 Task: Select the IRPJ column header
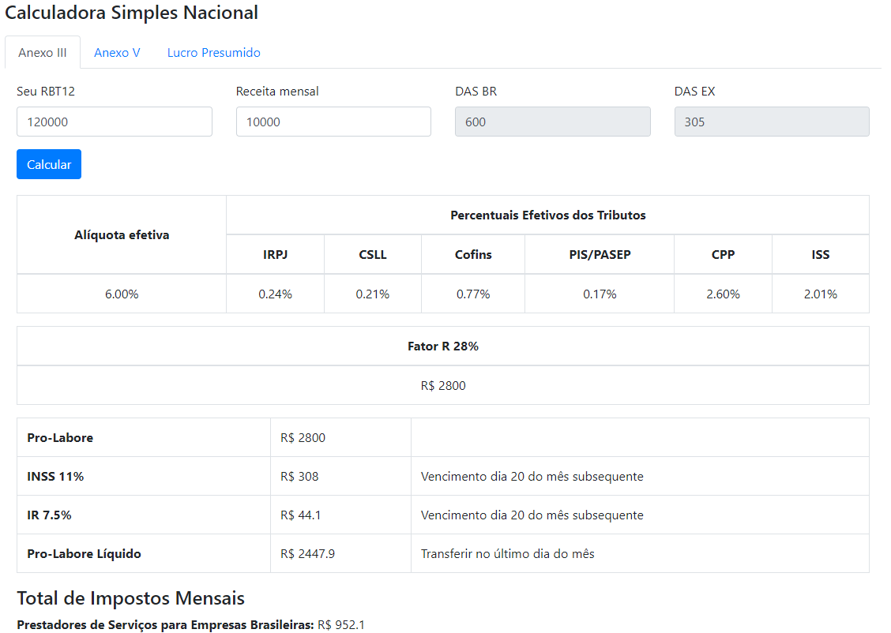click(x=275, y=254)
